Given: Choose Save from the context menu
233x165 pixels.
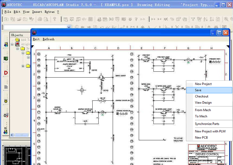Looking at the screenshot, I should click(198, 90).
